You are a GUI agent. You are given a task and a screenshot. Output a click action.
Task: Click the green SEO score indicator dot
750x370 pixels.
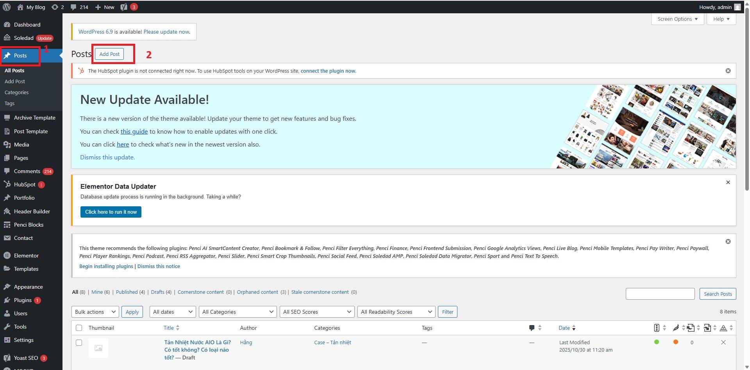(x=657, y=342)
